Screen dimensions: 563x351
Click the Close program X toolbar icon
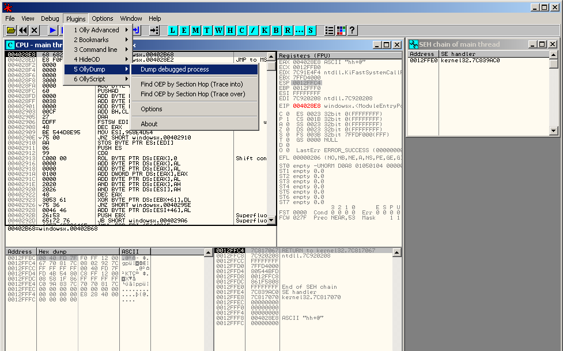[35, 30]
